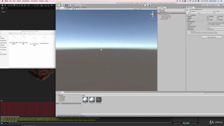Select All Models in Project favorites
This screenshot has width=224, height=126.
pos(62,98)
